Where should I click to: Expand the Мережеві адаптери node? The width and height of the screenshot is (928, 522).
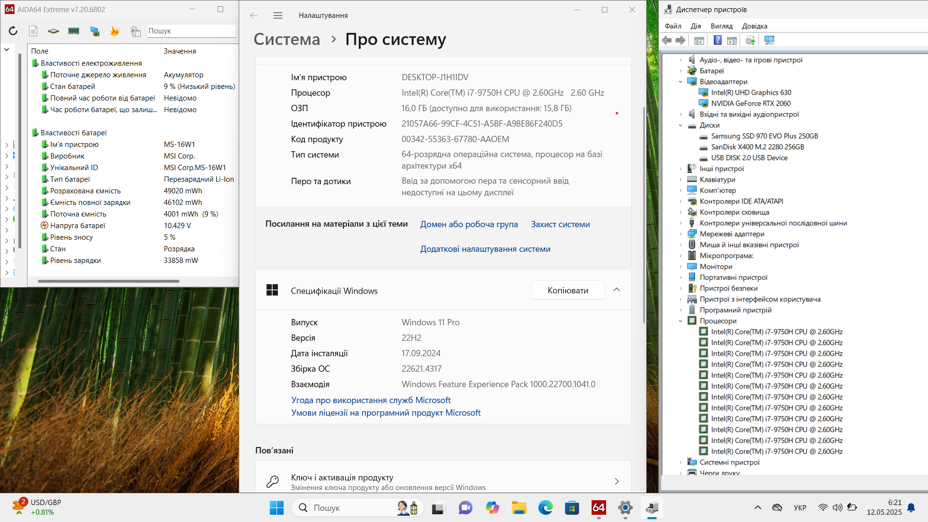681,234
